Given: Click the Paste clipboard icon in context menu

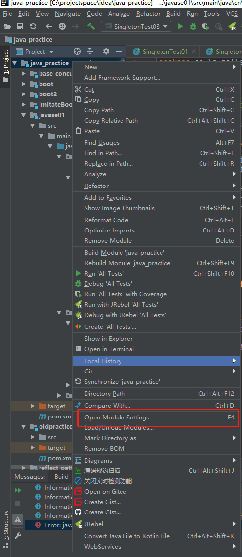Looking at the screenshot, I should point(79,131).
